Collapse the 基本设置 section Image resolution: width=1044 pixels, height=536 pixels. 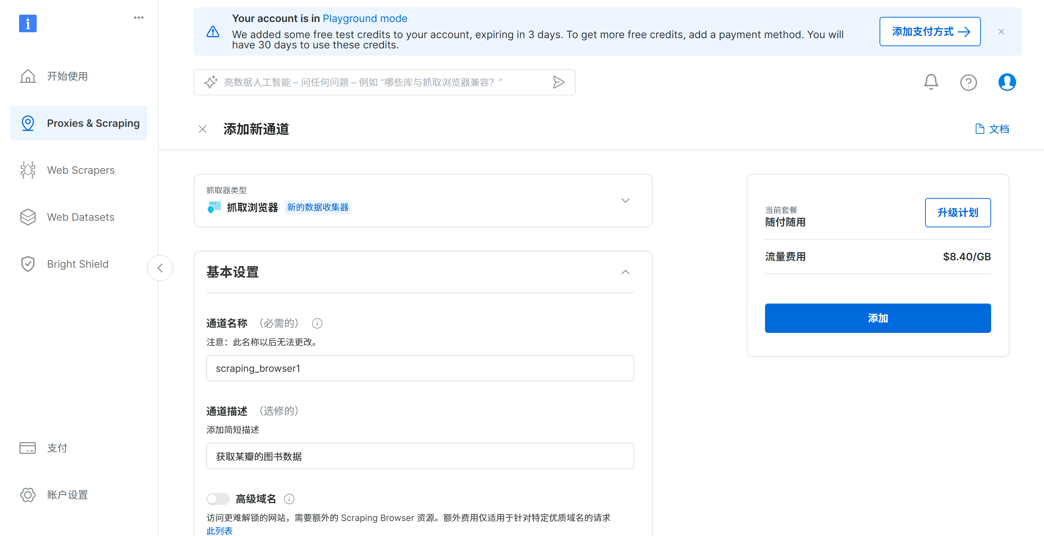click(625, 272)
